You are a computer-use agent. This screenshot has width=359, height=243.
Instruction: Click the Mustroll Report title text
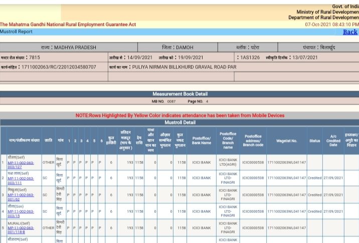click(x=16, y=31)
